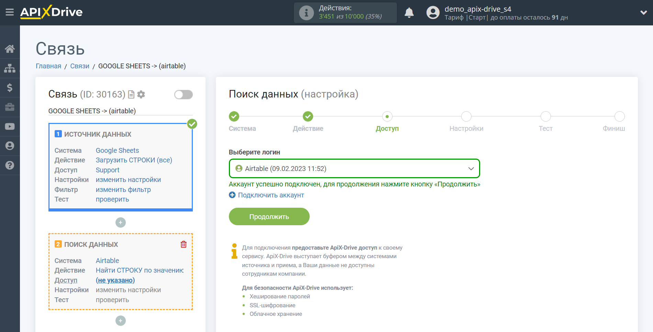Add a block with the plus icon below ПОИСК ДАННЫХ
Image resolution: width=653 pixels, height=332 pixels.
120,321
